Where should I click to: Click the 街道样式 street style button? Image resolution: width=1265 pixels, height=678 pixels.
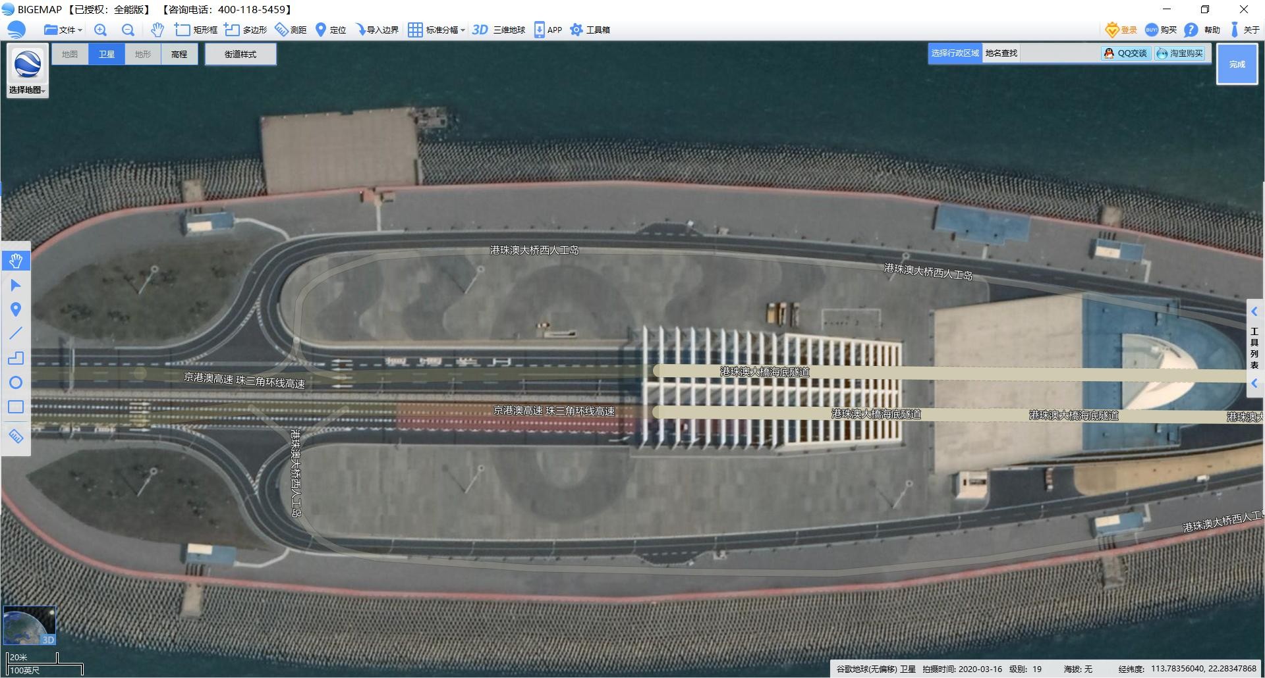point(240,54)
